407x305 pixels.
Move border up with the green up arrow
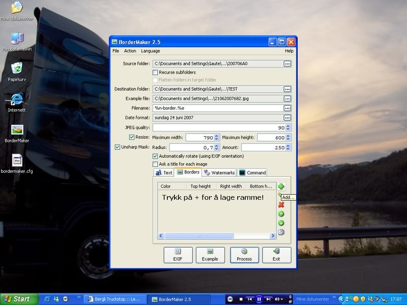tap(281, 213)
